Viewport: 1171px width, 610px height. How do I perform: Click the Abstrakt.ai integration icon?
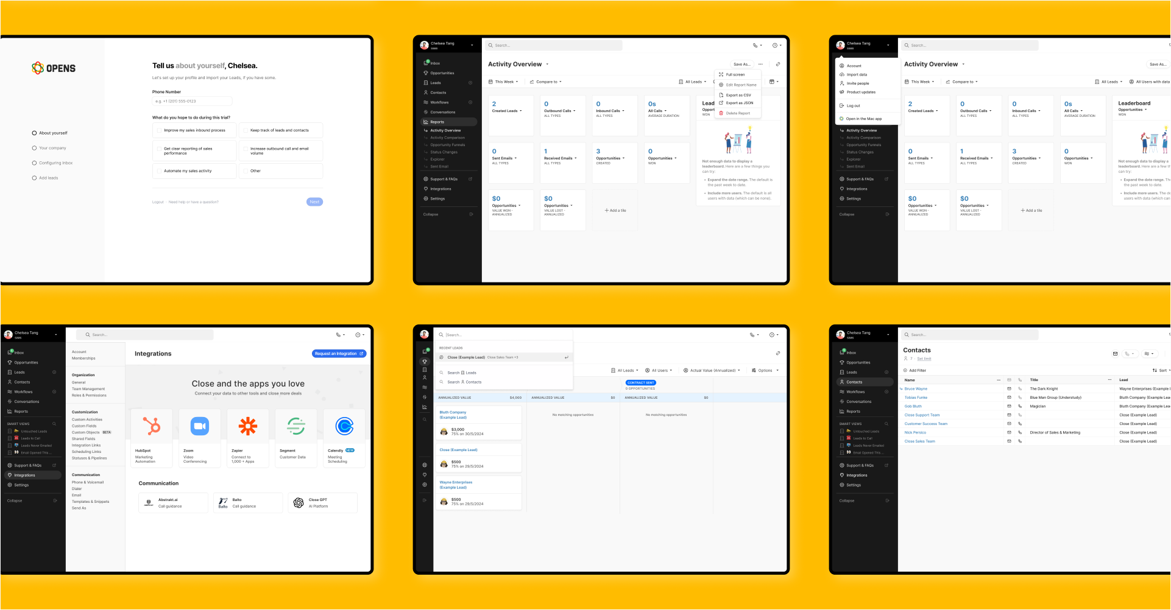point(149,503)
